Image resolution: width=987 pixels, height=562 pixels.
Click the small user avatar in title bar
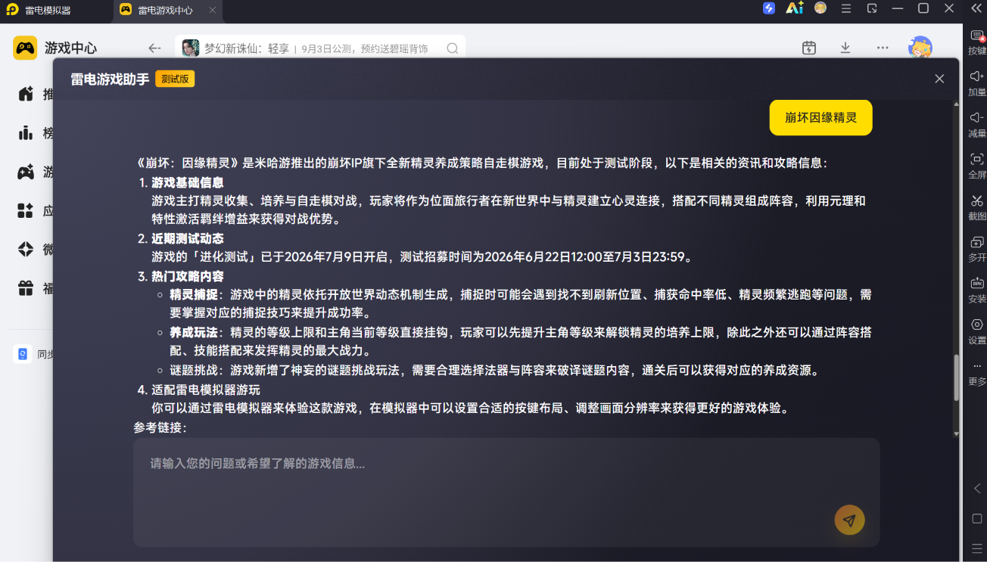pos(820,8)
